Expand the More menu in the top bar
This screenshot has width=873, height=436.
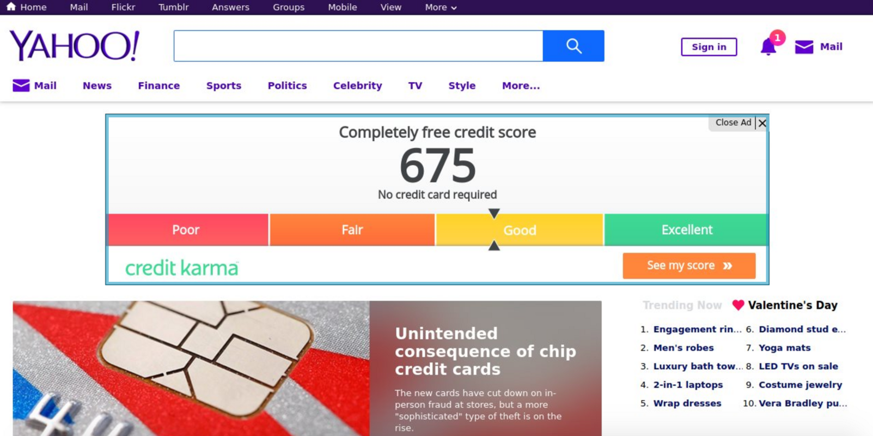[x=440, y=7]
